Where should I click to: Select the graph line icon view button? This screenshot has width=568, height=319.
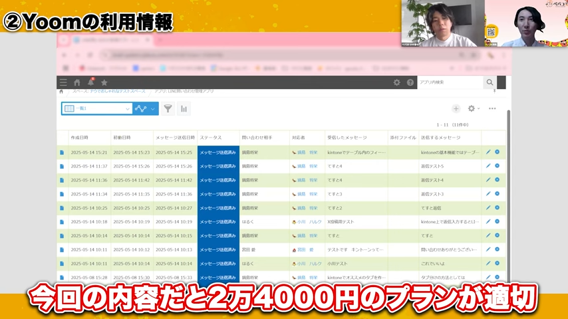click(x=140, y=108)
